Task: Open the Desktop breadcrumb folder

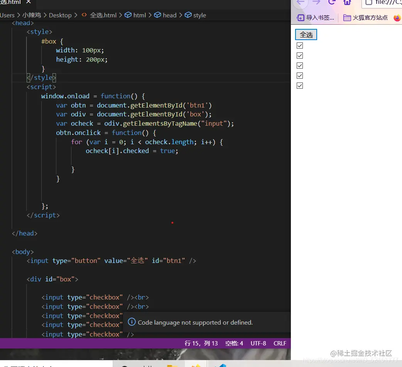Action: pyautogui.click(x=60, y=15)
